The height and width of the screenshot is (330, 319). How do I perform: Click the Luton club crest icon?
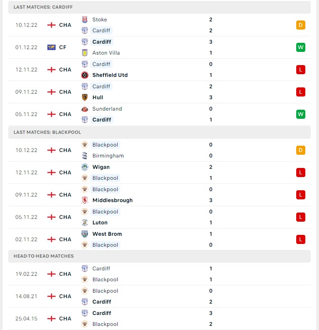[x=85, y=223]
